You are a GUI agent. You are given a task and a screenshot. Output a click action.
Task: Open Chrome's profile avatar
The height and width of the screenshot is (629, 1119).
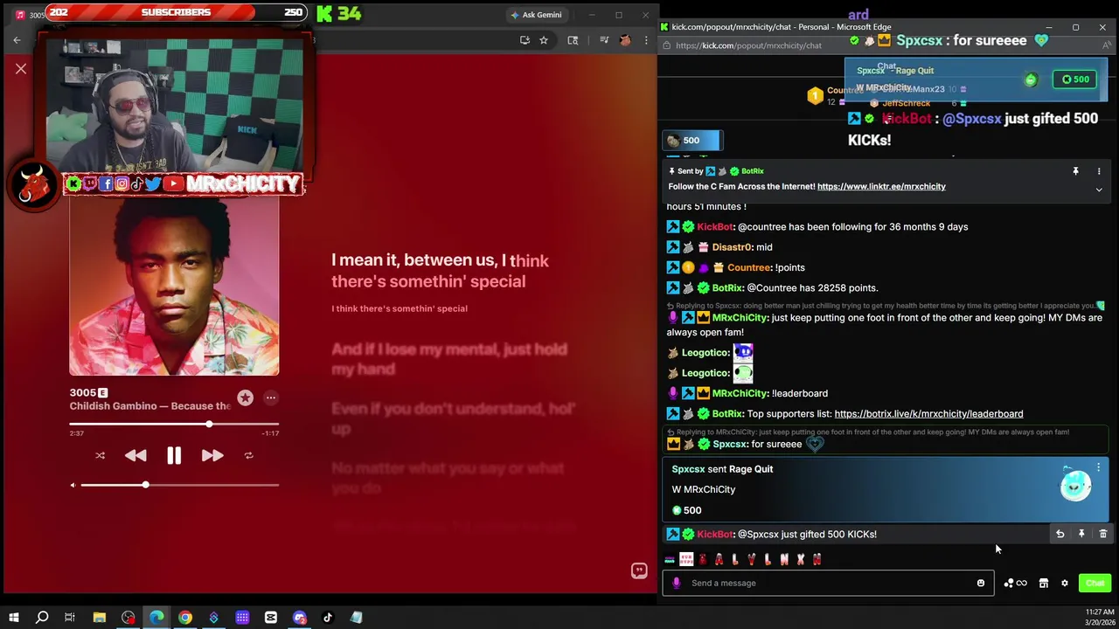[x=625, y=40]
